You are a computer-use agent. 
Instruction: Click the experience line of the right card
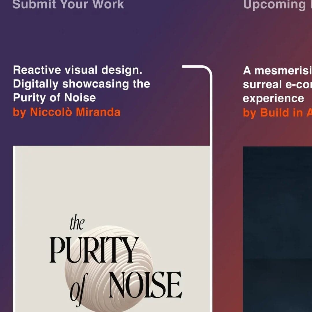[x=273, y=98]
